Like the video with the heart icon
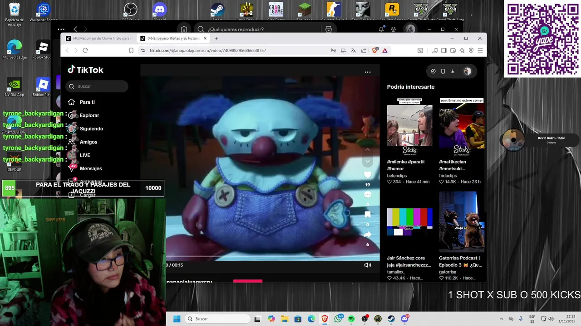This screenshot has height=326, width=581. (x=368, y=175)
